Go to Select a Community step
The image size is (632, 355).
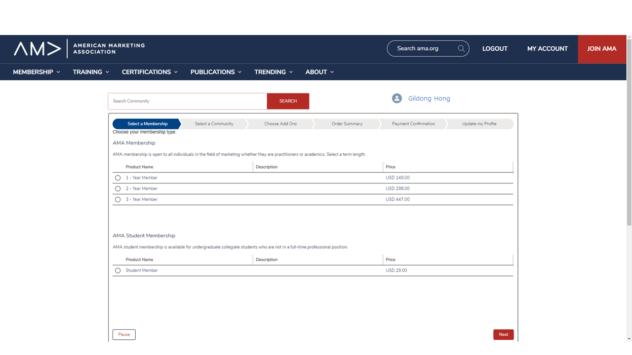tap(214, 124)
